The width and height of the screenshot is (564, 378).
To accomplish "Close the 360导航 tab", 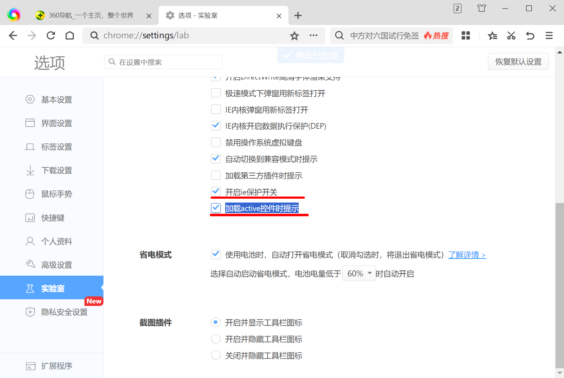I will tap(149, 16).
